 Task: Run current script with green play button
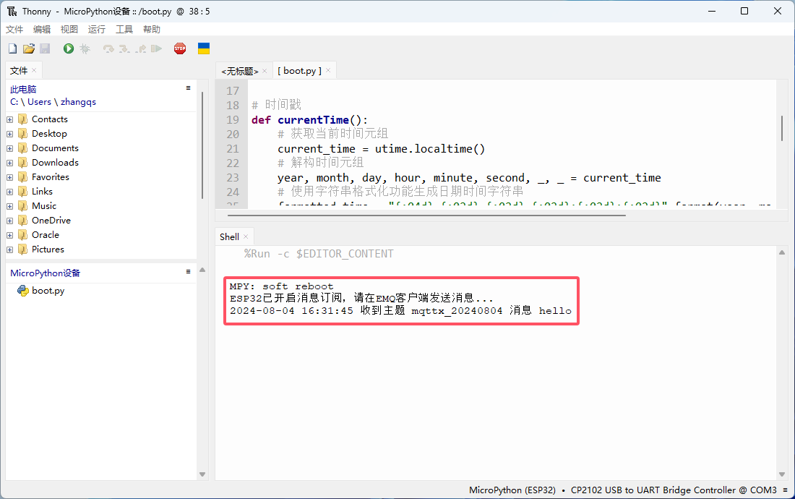pos(69,48)
